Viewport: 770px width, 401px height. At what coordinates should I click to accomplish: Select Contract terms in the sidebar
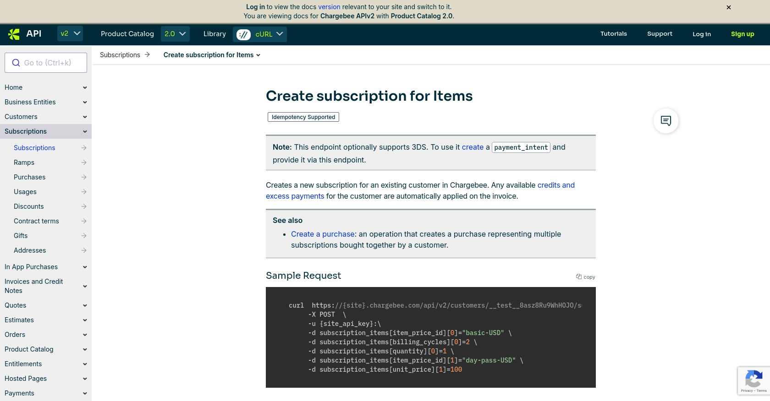click(36, 221)
